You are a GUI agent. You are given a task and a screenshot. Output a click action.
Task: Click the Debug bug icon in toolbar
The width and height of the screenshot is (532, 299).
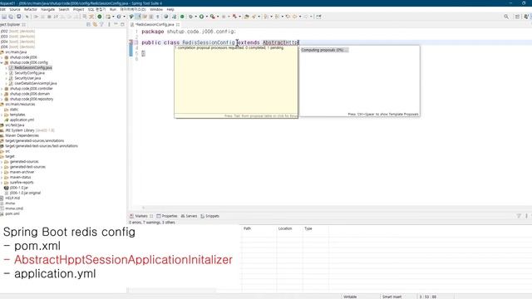(x=190, y=17)
